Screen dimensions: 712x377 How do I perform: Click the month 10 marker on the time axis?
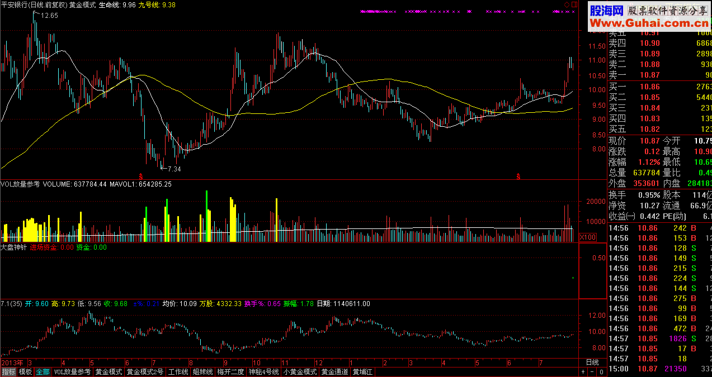coord(256,362)
